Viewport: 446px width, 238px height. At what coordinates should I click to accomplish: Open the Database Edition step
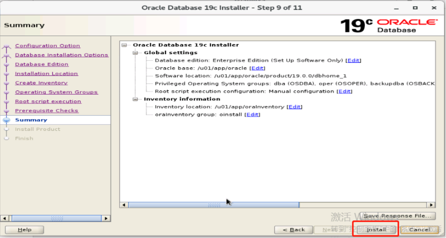point(42,64)
